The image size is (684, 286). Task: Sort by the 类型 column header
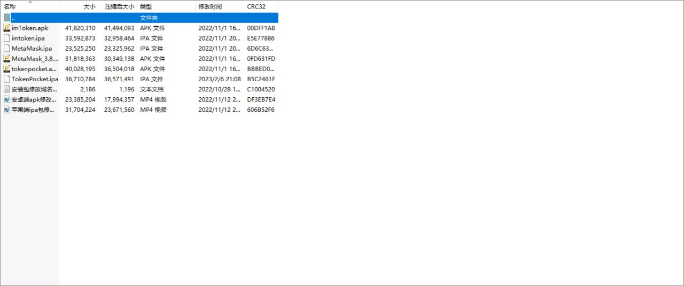(x=146, y=7)
